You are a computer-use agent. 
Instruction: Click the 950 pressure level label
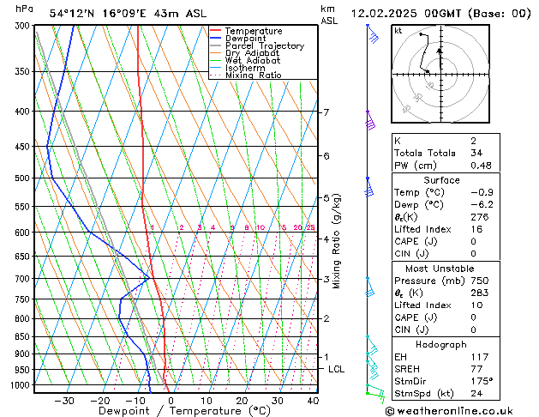tap(24, 370)
